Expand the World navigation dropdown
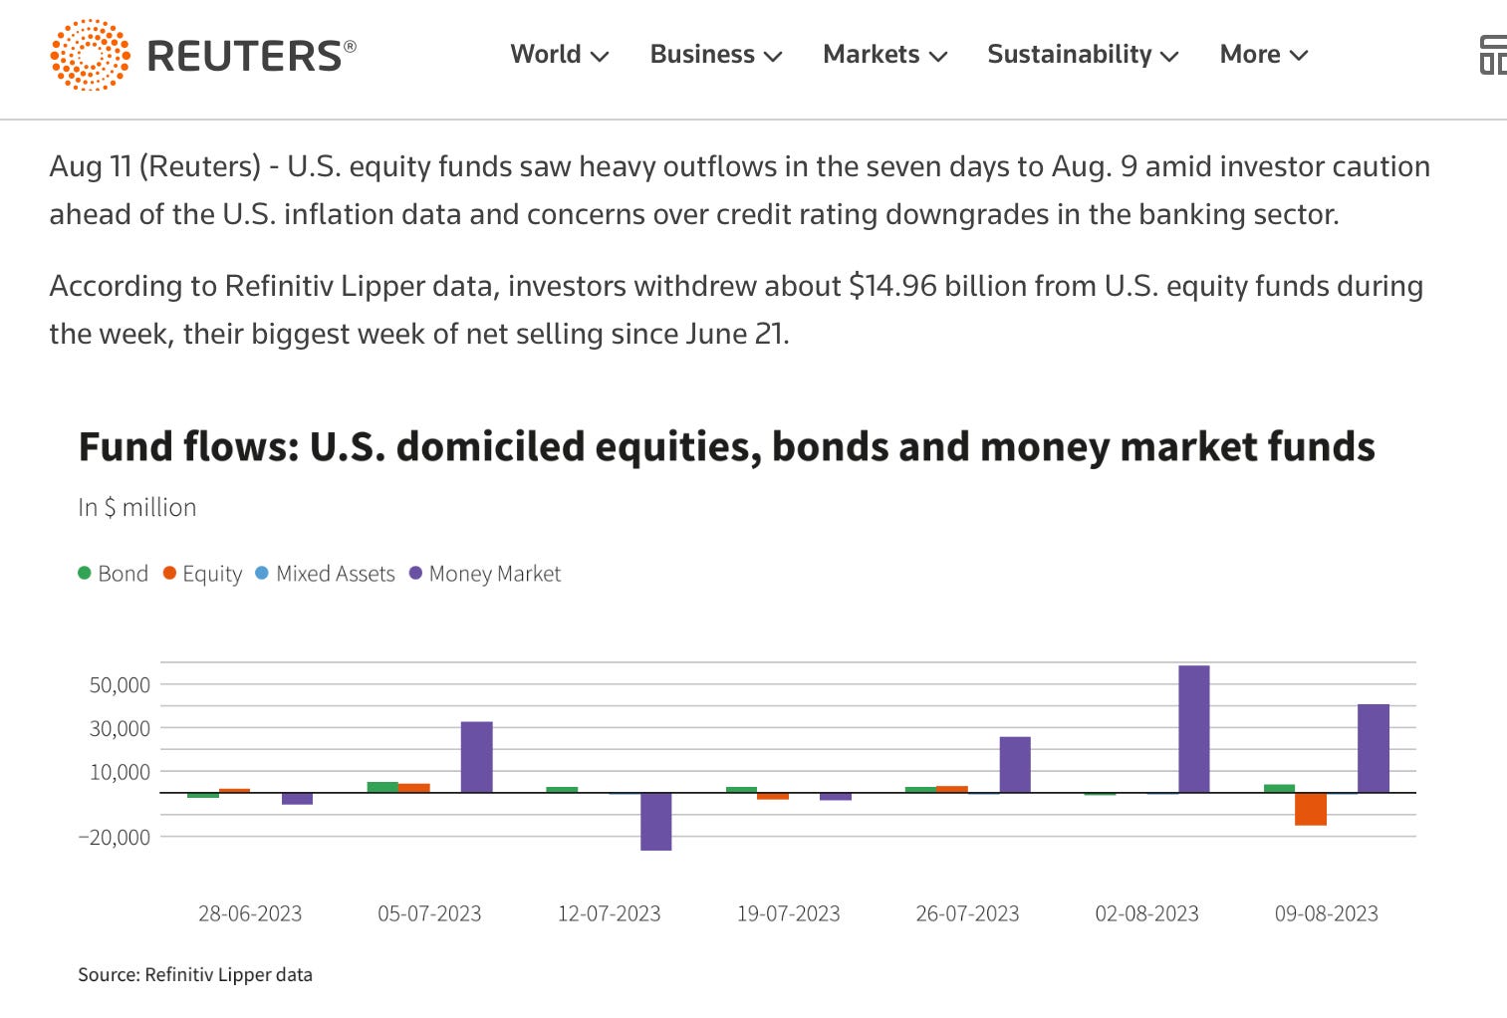This screenshot has height=1018, width=1507. (547, 56)
